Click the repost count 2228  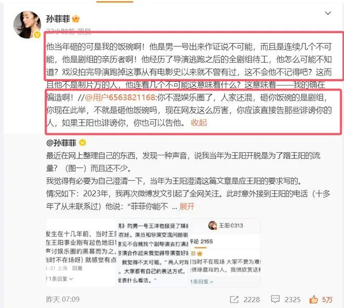(252, 300)
